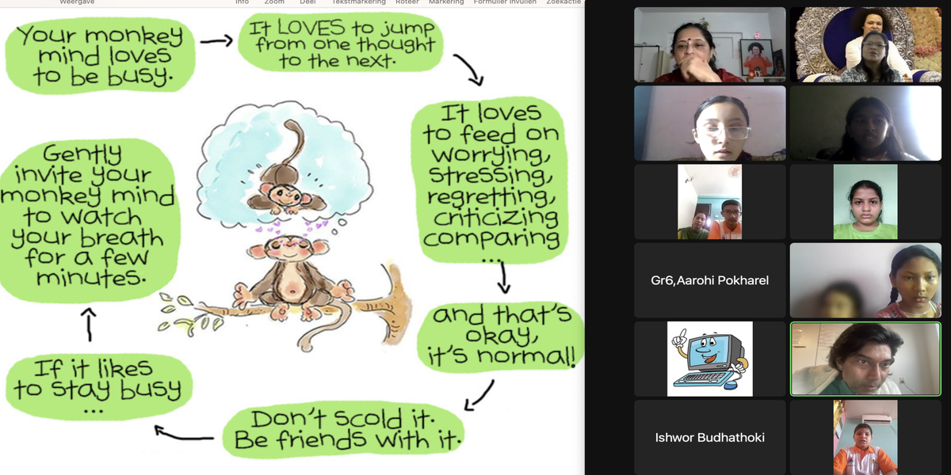Screen dimensions: 951x475
Task: Select the tile with two boys in orange shirts
Action: 710,202
